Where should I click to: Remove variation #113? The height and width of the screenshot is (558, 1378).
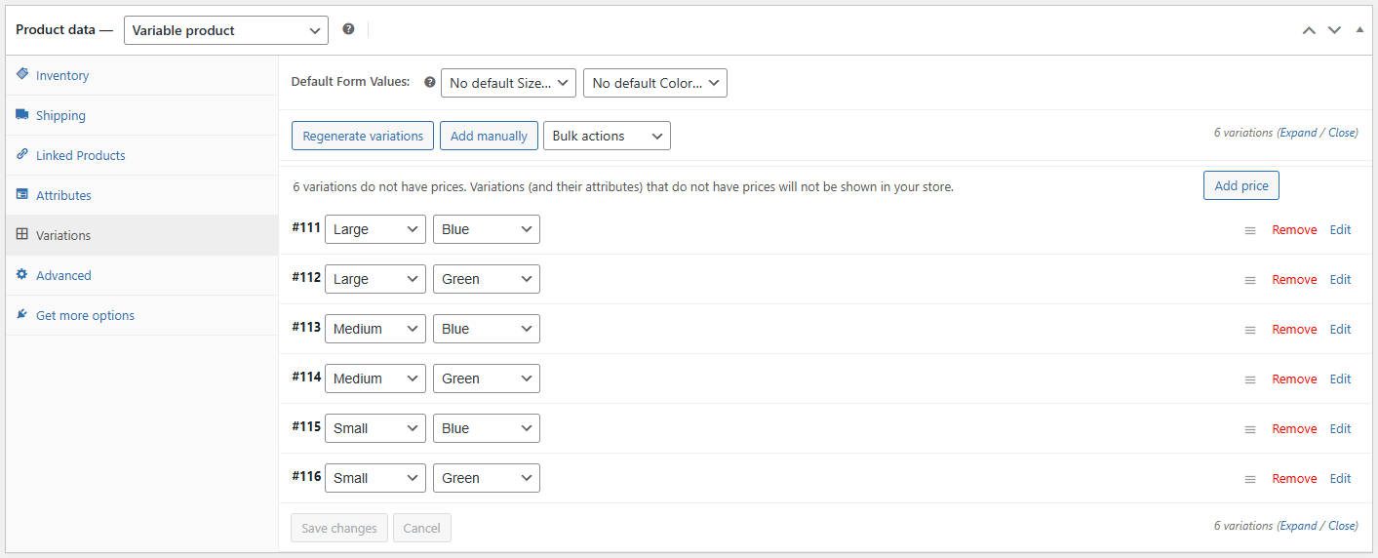1294,330
